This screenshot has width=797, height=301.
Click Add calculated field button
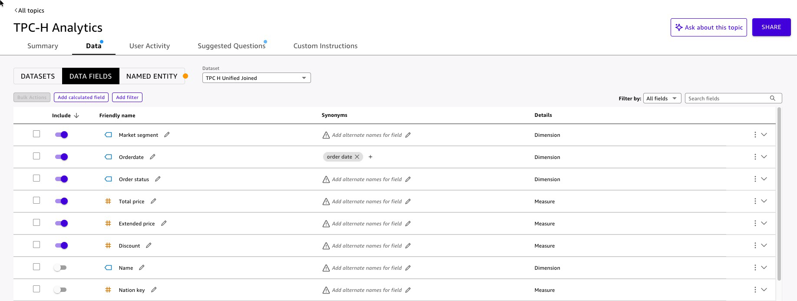coord(81,97)
